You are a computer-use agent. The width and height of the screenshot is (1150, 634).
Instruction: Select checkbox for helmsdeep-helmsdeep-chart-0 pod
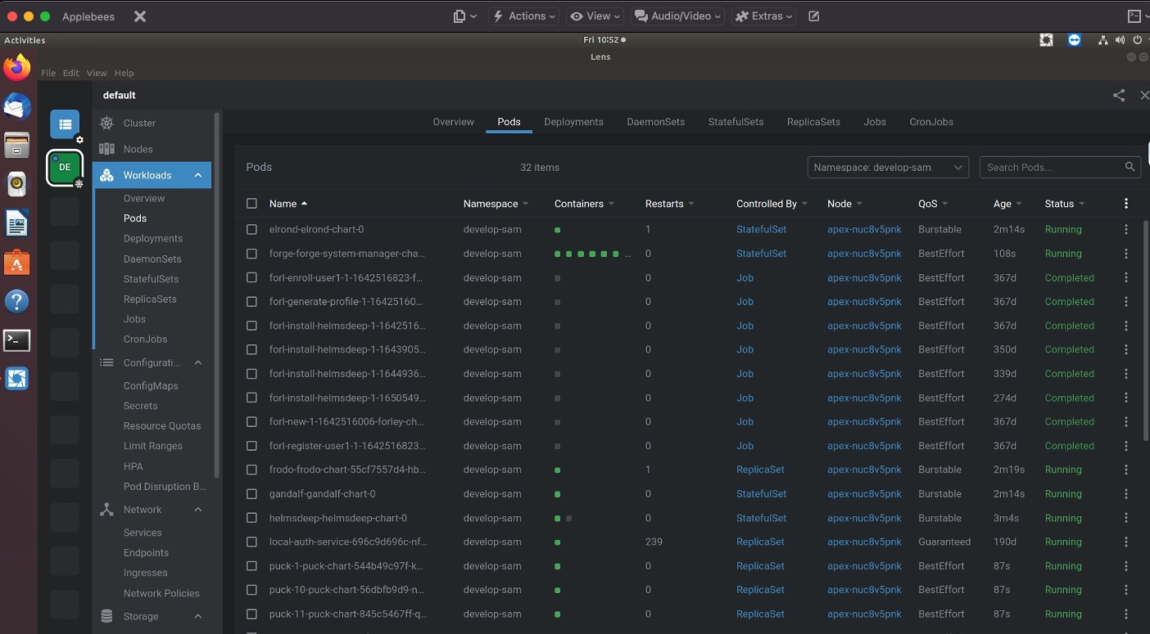point(251,518)
